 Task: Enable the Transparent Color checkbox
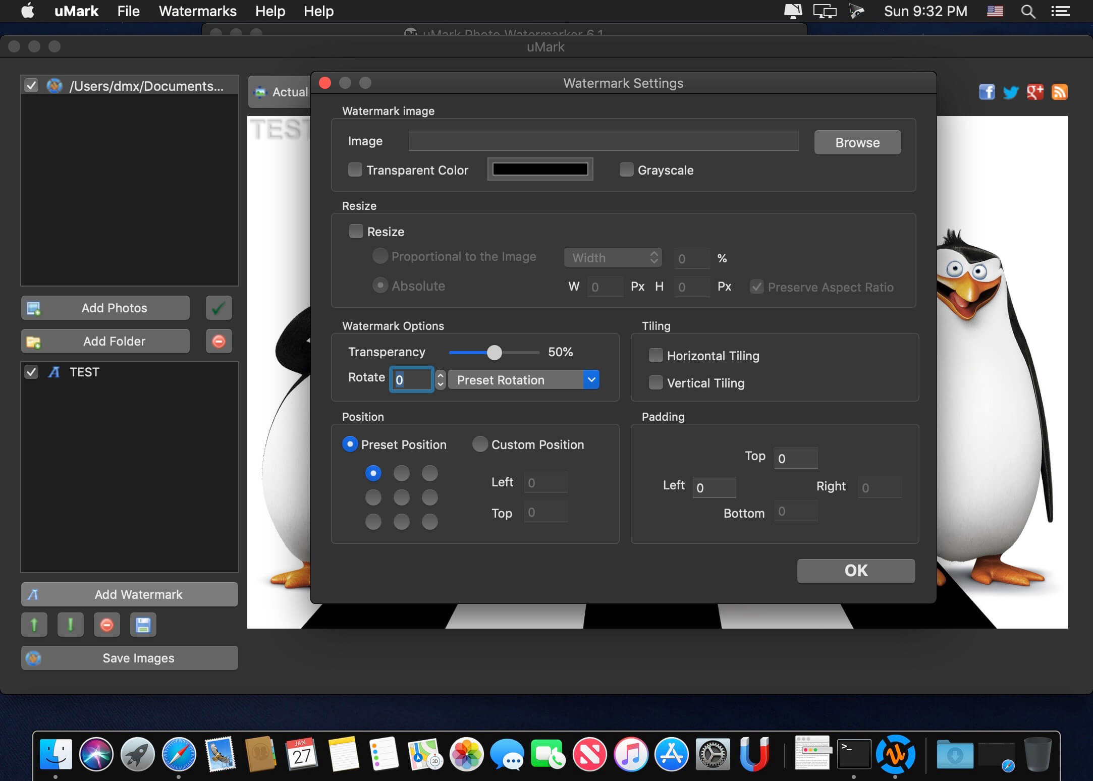pos(355,170)
